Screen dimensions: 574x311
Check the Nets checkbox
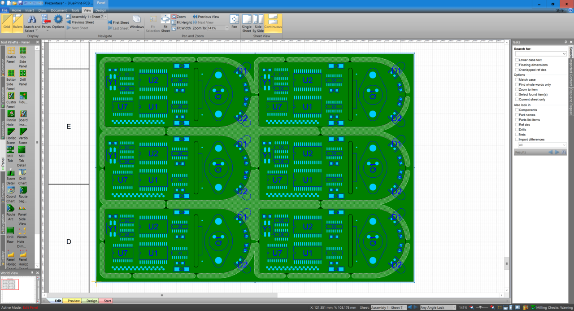pyautogui.click(x=517, y=134)
